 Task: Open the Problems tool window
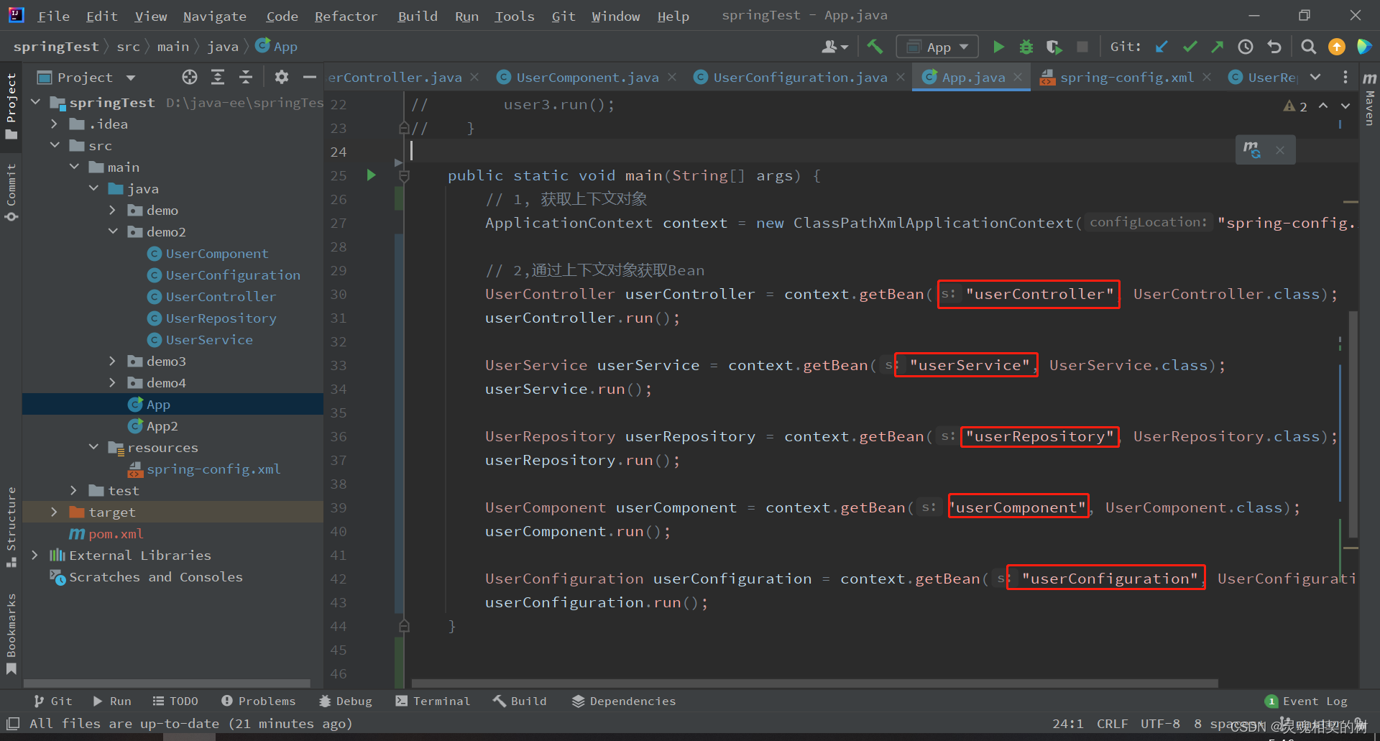tap(259, 701)
